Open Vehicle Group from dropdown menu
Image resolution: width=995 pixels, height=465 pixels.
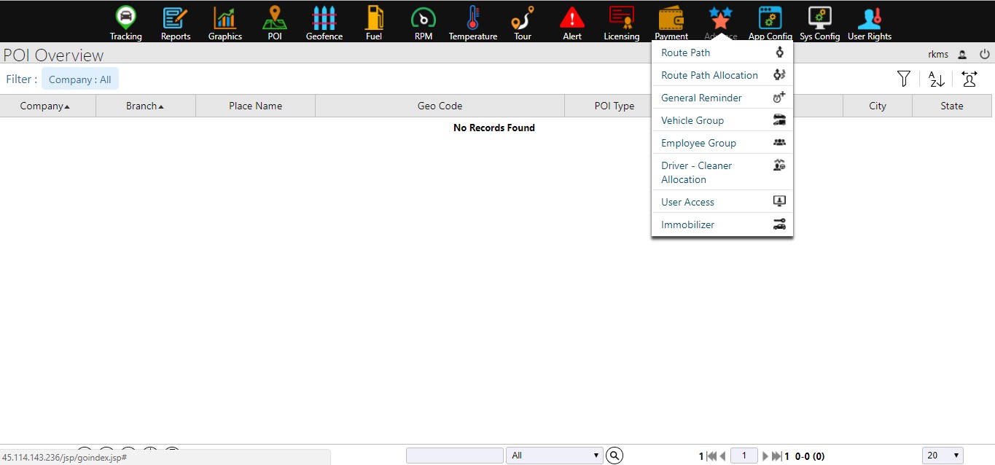[692, 120]
